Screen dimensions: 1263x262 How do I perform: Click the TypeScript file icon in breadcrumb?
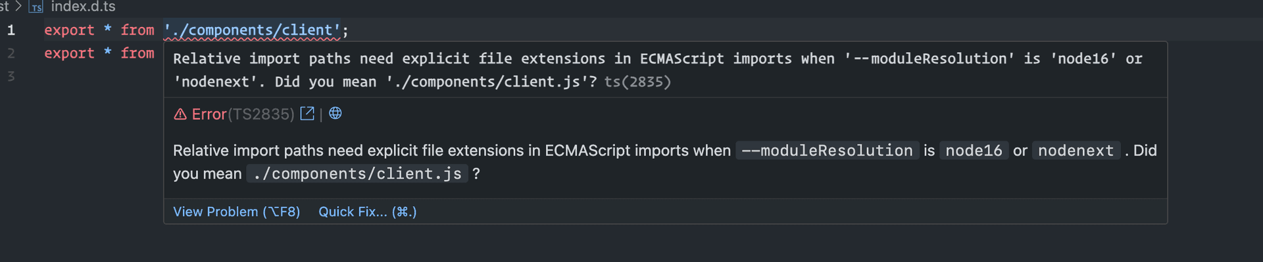[36, 7]
